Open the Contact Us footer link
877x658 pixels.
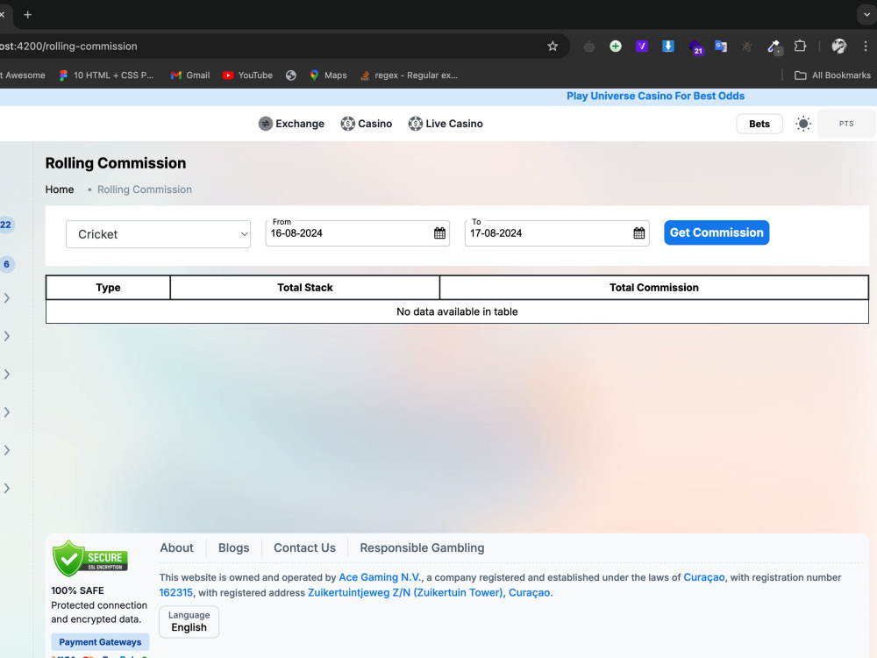click(304, 547)
